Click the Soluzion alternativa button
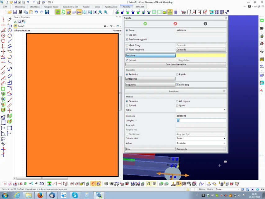Screen dimensions: 265x199 pyautogui.click(x=176, y=65)
